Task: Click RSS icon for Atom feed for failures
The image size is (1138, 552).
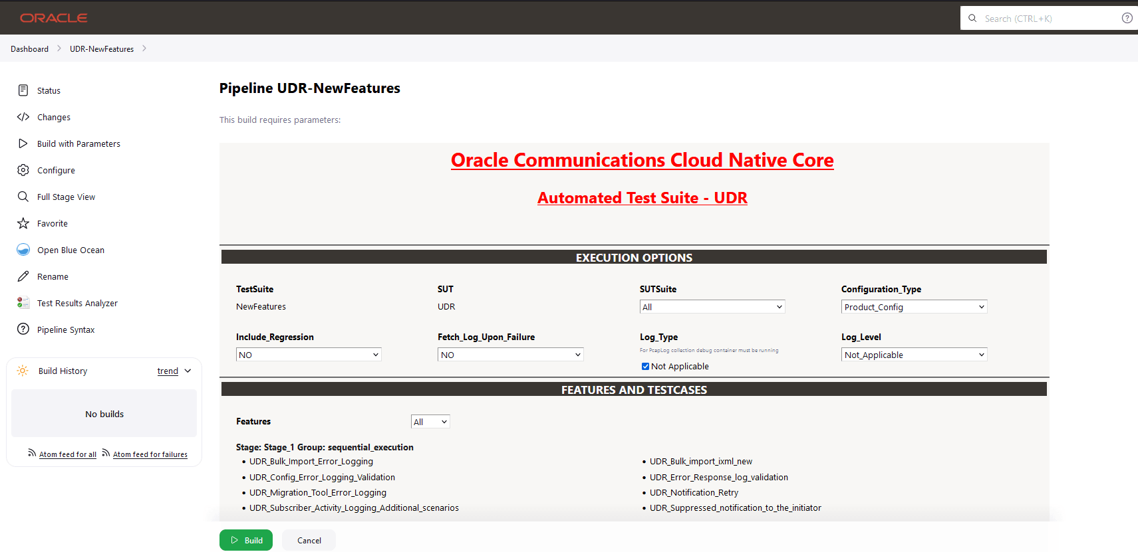Action: (106, 453)
